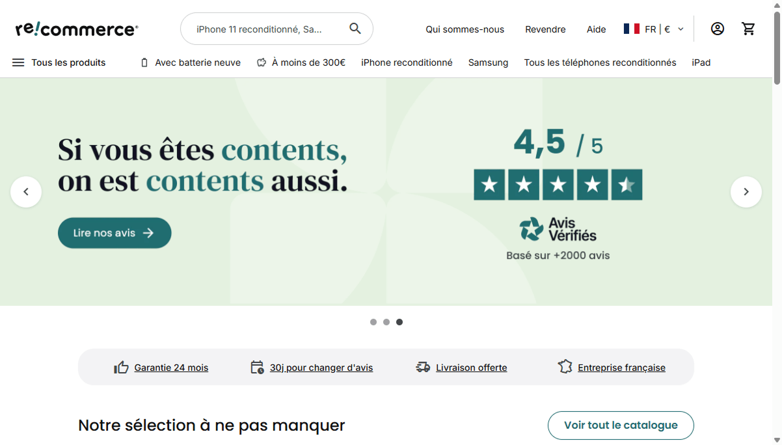Switch to the Samsung category tab
Image resolution: width=782 pixels, height=445 pixels.
pyautogui.click(x=488, y=62)
